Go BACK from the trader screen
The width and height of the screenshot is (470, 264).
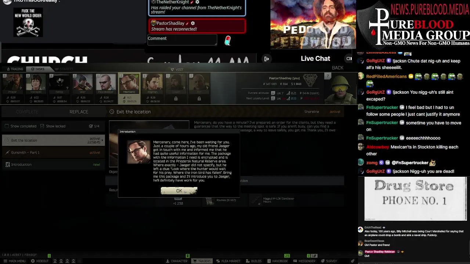click(x=337, y=68)
